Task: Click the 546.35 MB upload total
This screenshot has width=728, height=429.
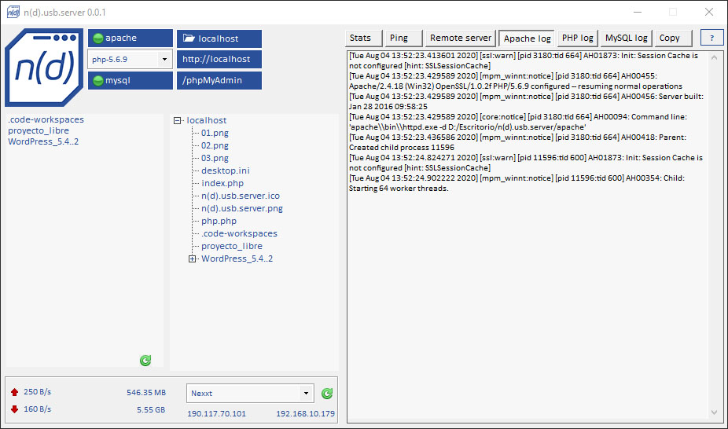Action: (146, 393)
